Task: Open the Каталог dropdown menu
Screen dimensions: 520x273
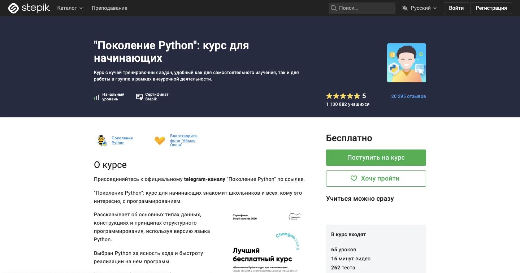Action: coord(70,8)
